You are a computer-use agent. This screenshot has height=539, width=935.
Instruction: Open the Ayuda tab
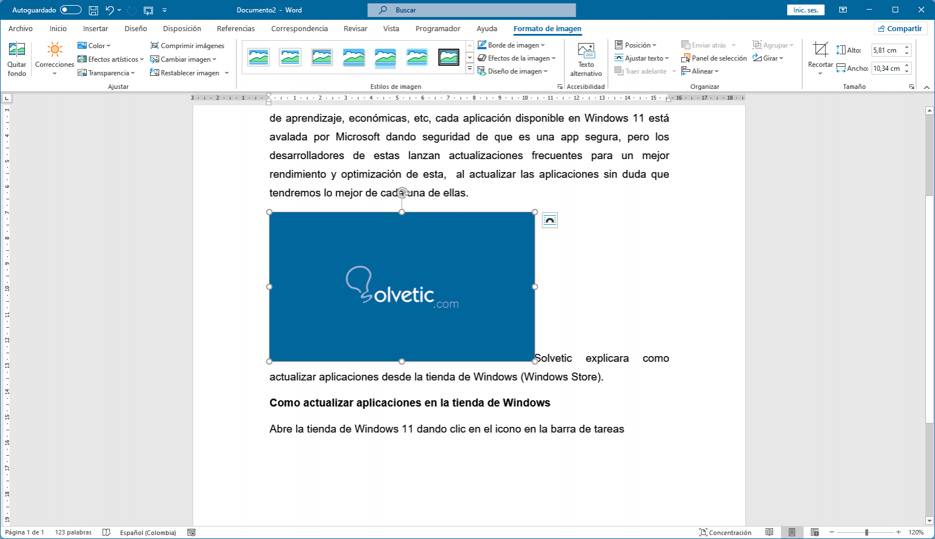(x=487, y=29)
